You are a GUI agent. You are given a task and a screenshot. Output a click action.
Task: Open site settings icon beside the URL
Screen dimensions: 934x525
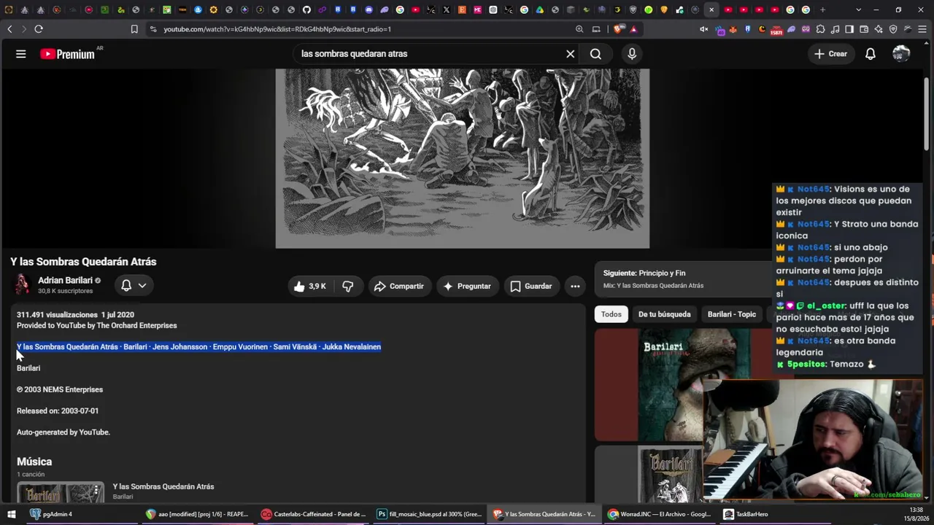[153, 29]
